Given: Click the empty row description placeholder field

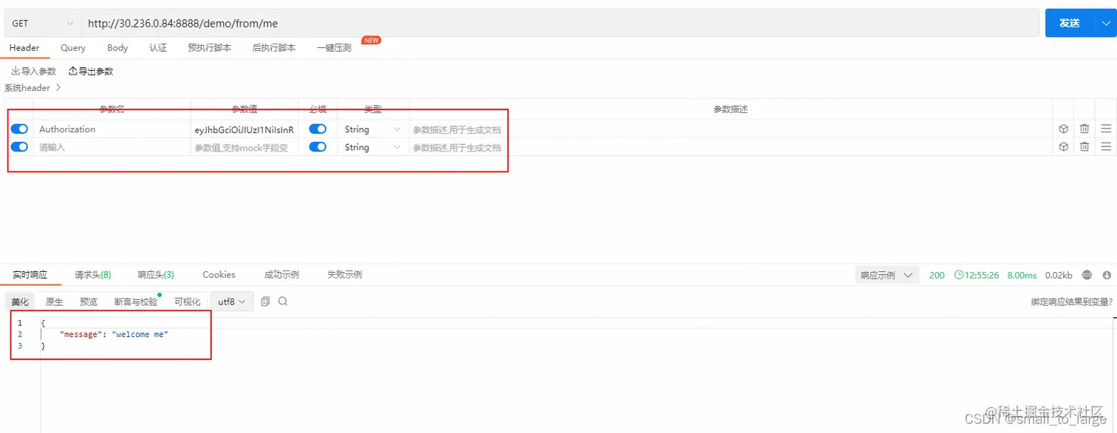Looking at the screenshot, I should [731, 147].
